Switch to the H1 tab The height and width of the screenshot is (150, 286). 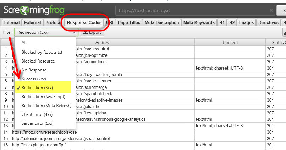(x=222, y=23)
